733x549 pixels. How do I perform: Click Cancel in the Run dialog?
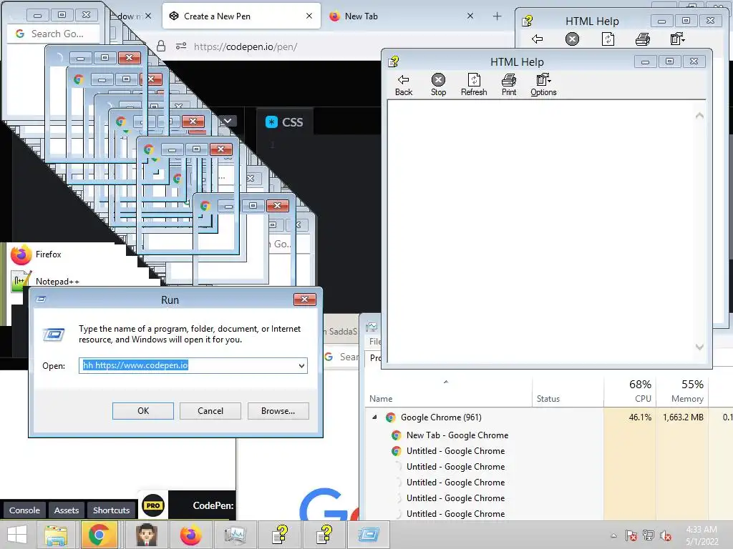pos(210,411)
